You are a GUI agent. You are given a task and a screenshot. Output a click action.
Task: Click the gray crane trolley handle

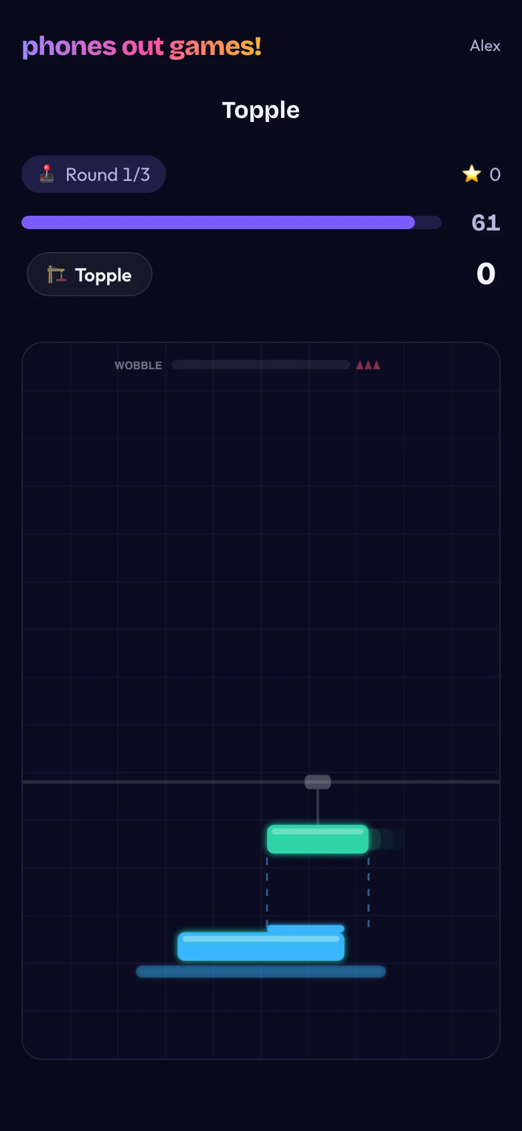(318, 782)
